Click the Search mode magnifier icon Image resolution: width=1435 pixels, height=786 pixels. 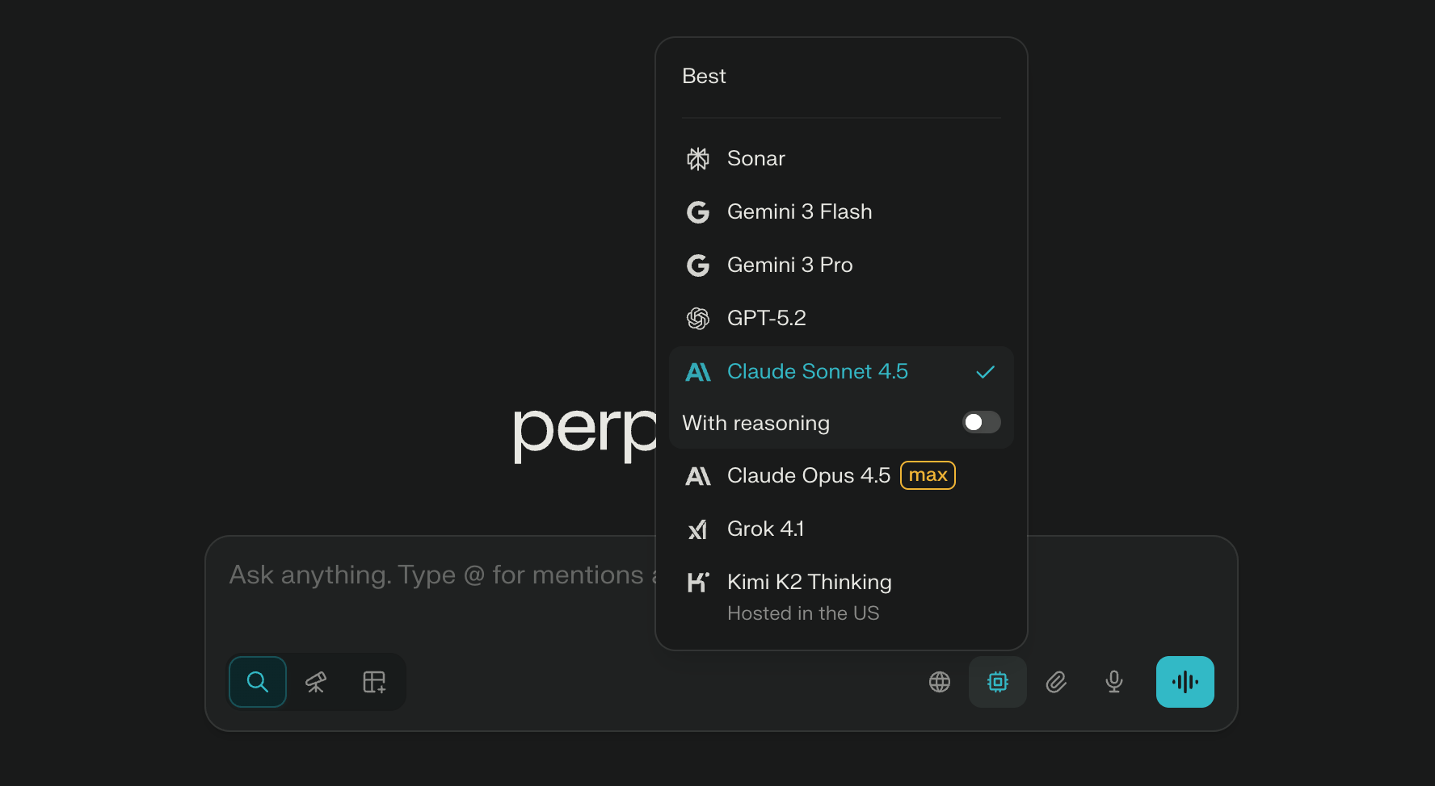[x=258, y=682]
